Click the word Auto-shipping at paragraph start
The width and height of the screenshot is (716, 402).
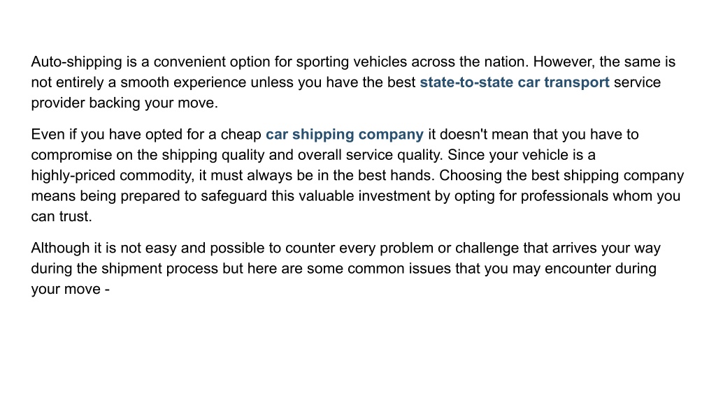pyautogui.click(x=77, y=62)
